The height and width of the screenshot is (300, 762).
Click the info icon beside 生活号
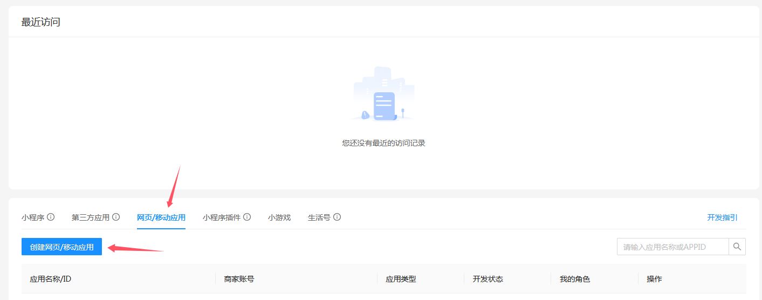tap(337, 217)
